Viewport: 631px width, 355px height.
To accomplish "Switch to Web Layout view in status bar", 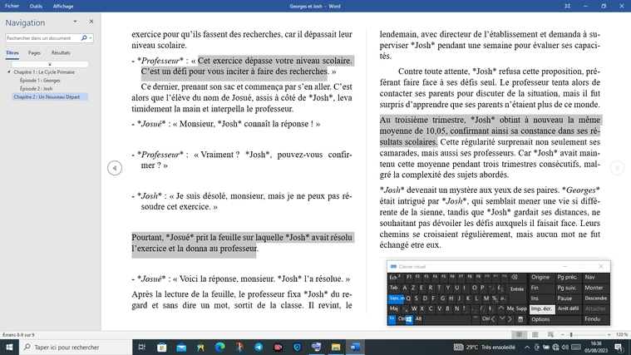I will tap(550, 335).
